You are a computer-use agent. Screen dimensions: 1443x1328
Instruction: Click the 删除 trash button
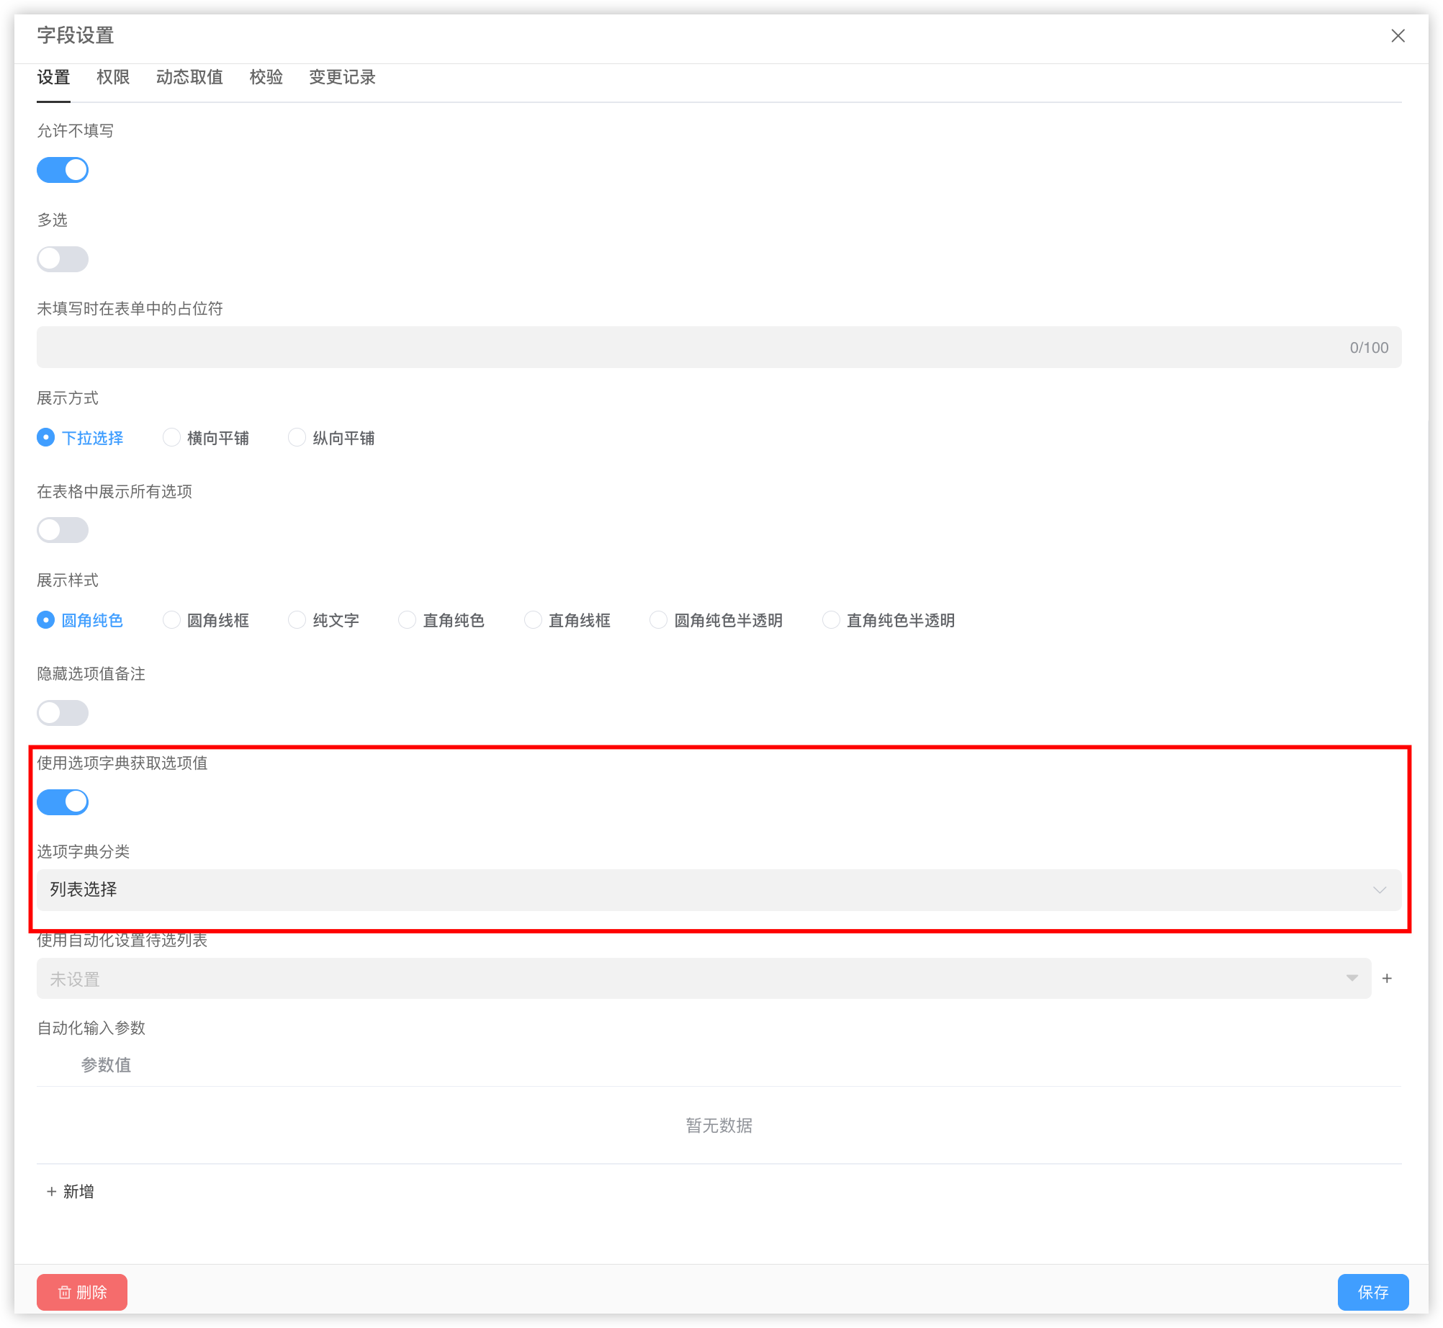(82, 1292)
